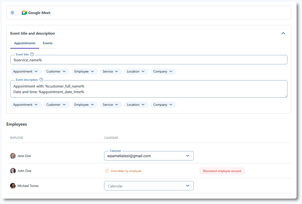Click the Event description help icon
This screenshot has width=302, height=204.
coord(41,80)
